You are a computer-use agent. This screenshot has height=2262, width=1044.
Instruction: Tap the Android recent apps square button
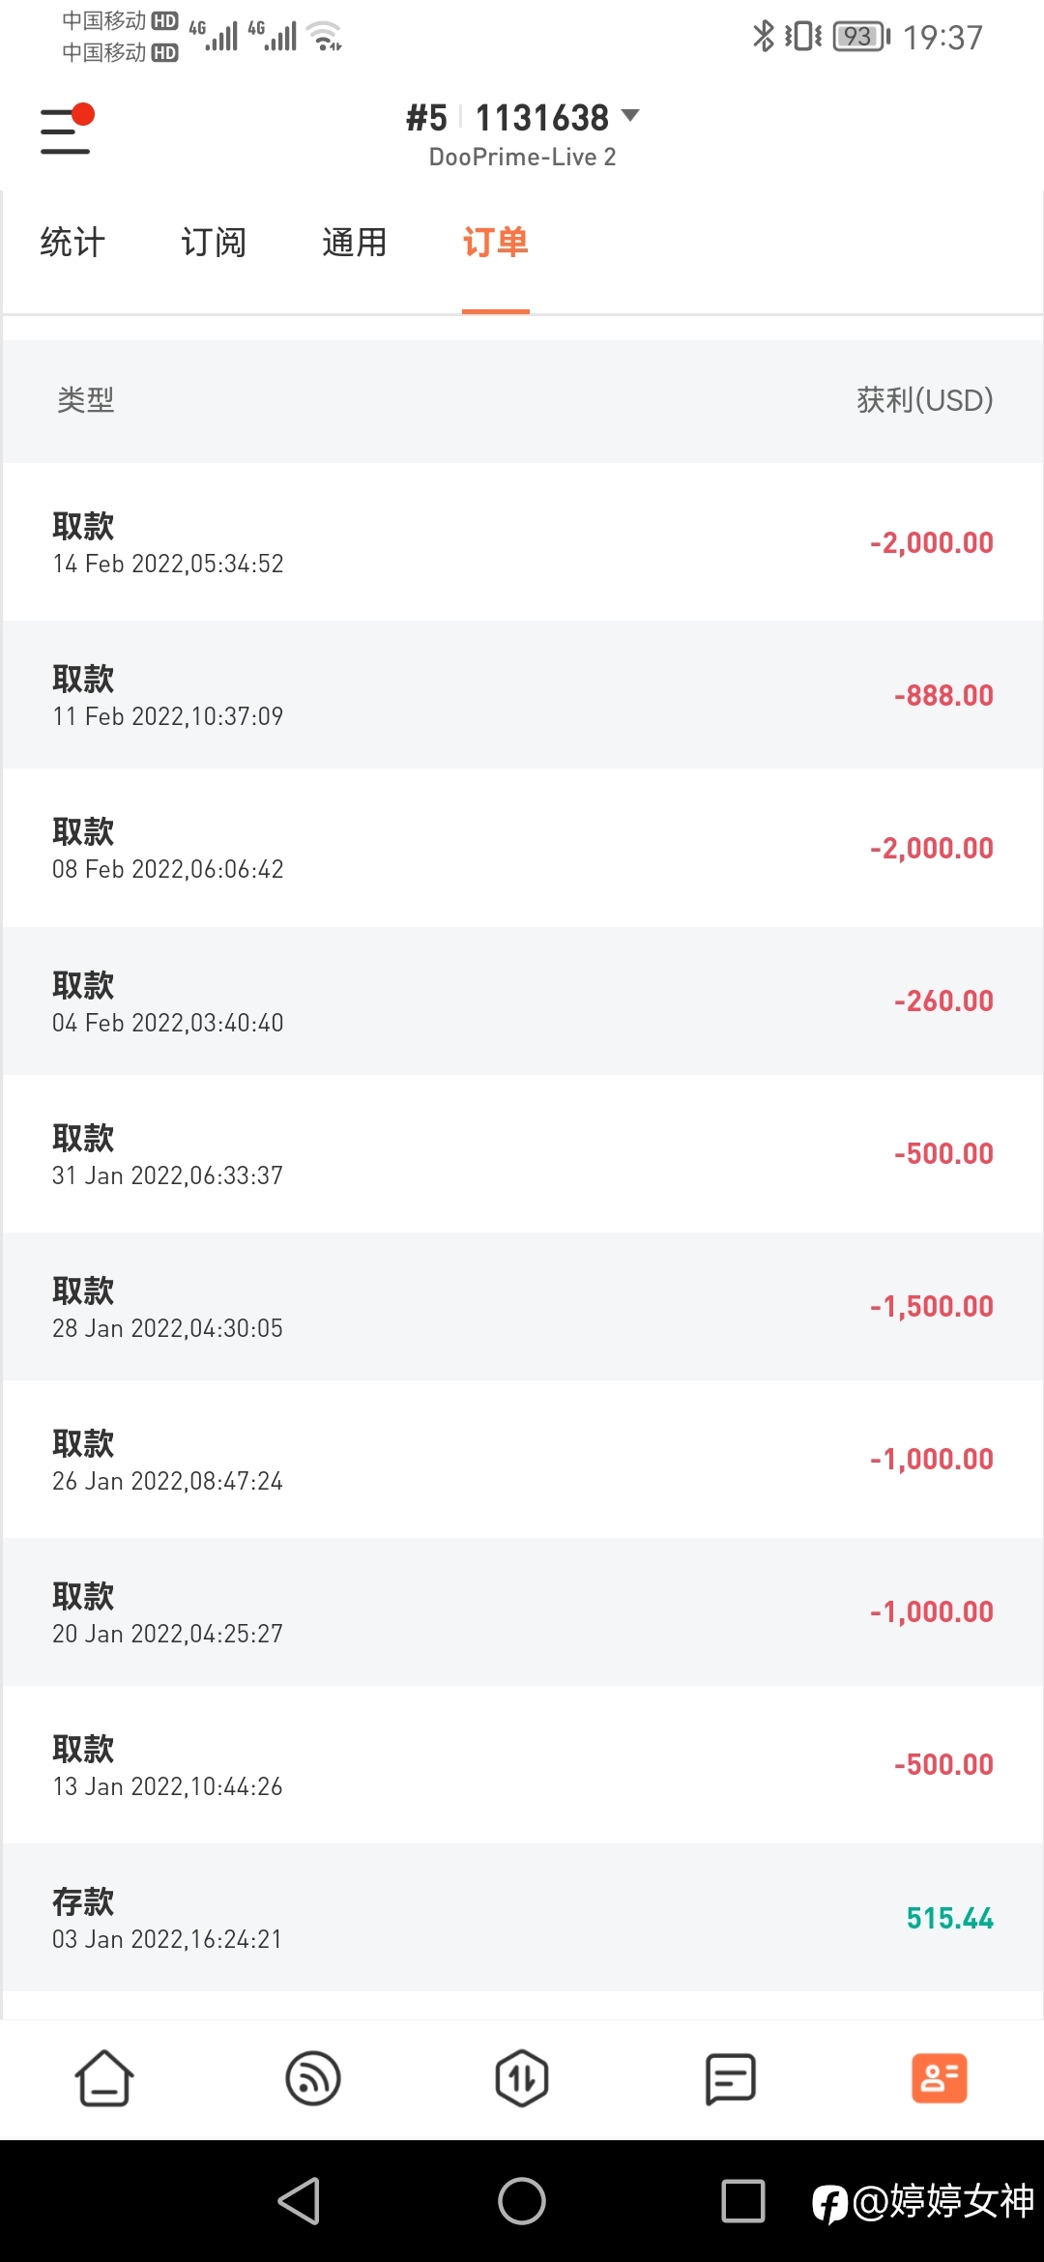[x=743, y=2201]
